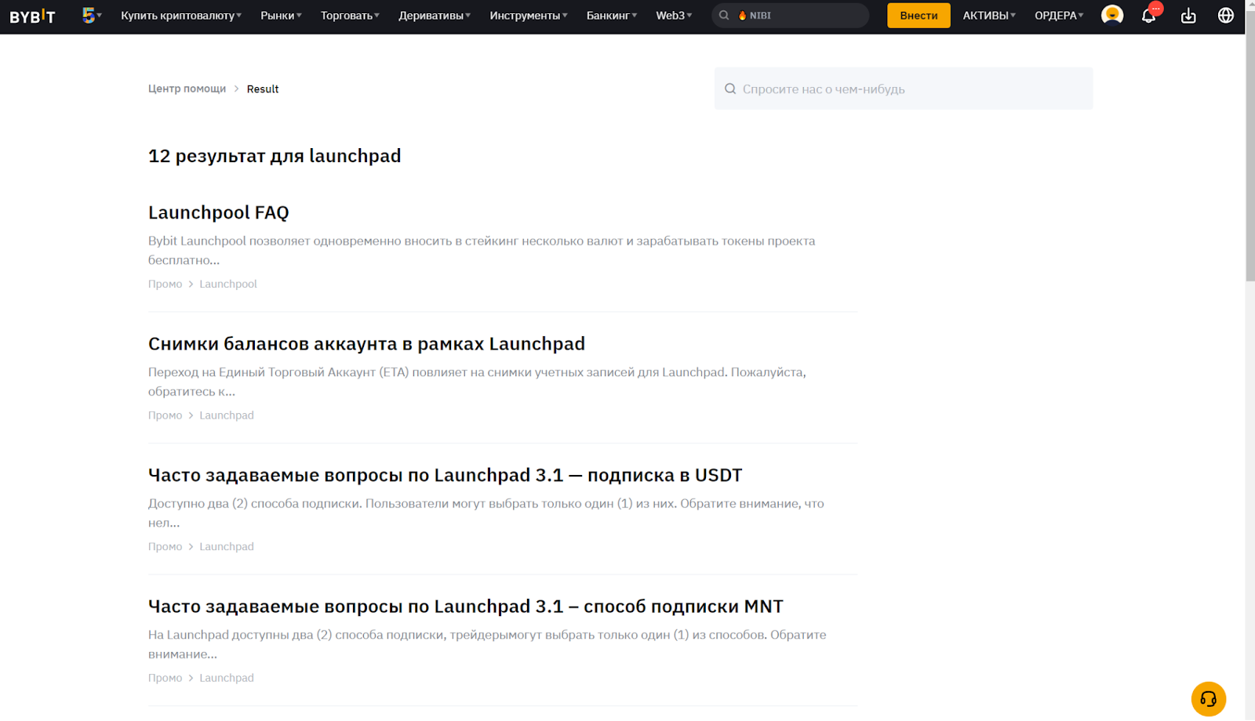Click the На Launchpad доступны два description
The image size is (1255, 721).
pyautogui.click(x=487, y=643)
